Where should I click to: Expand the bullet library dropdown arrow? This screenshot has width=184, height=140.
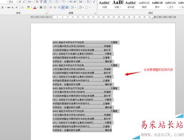tap(54, 2)
